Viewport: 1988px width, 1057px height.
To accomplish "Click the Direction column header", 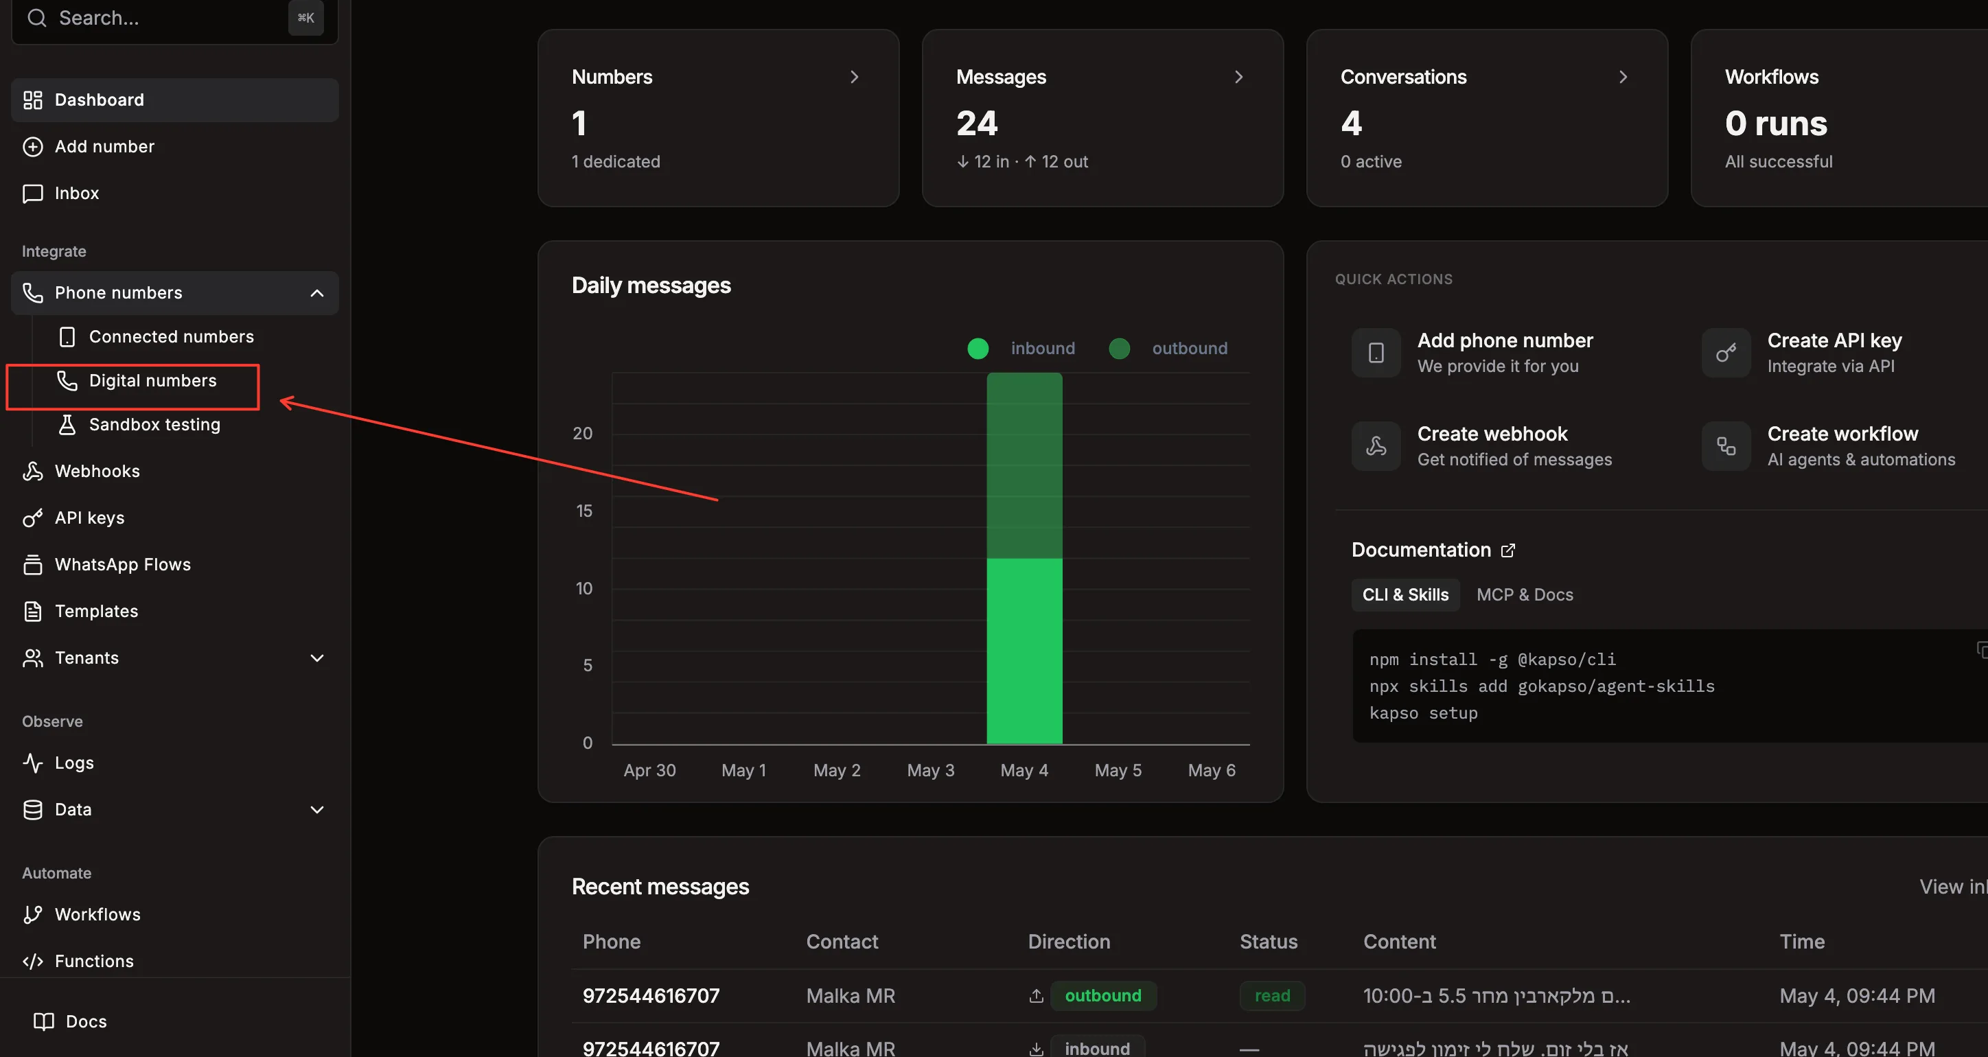I will pos(1069,942).
